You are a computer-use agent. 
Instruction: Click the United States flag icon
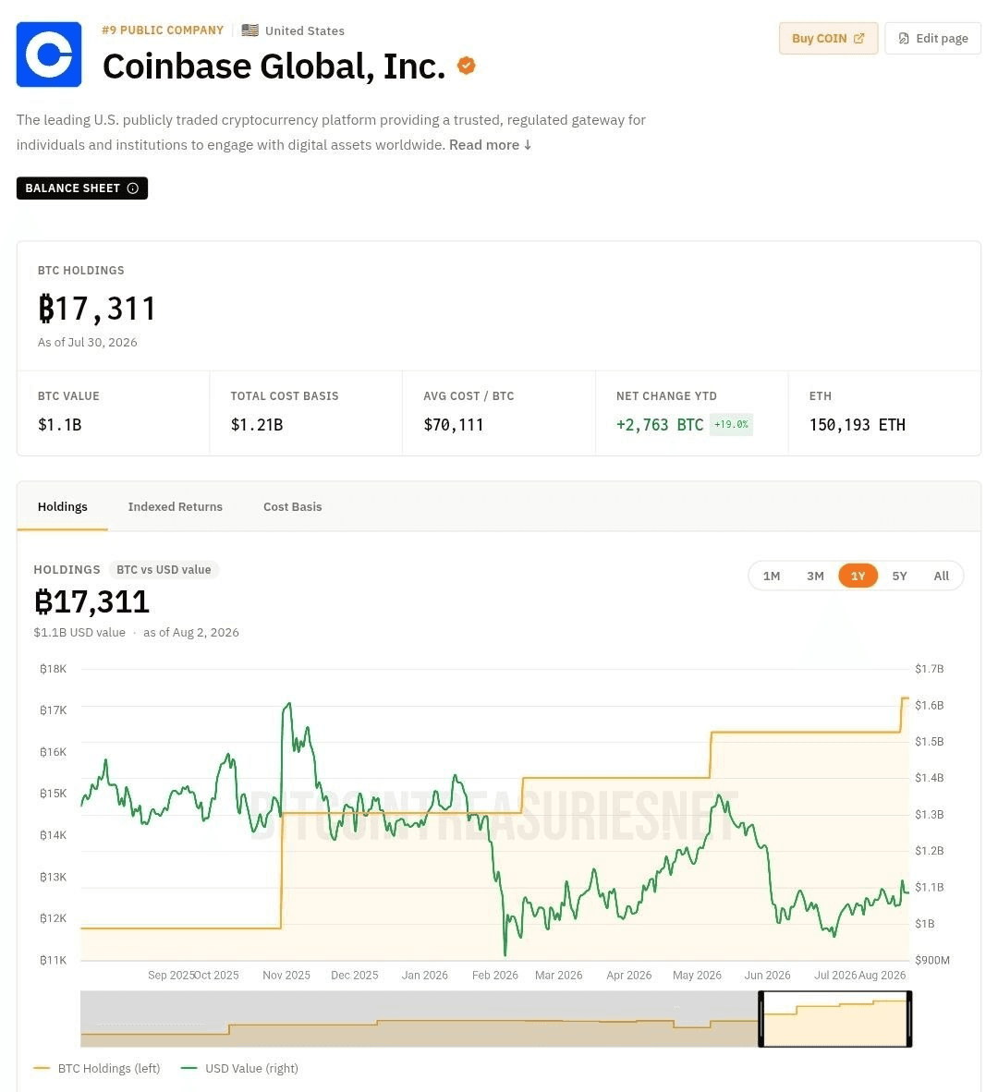click(x=250, y=30)
